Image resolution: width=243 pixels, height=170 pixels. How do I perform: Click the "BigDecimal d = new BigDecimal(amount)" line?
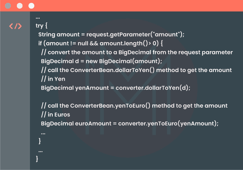[x=101, y=61]
